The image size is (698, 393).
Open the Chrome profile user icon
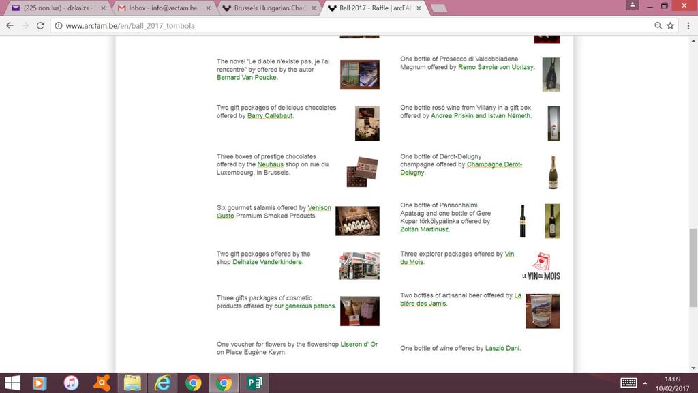tap(632, 5)
